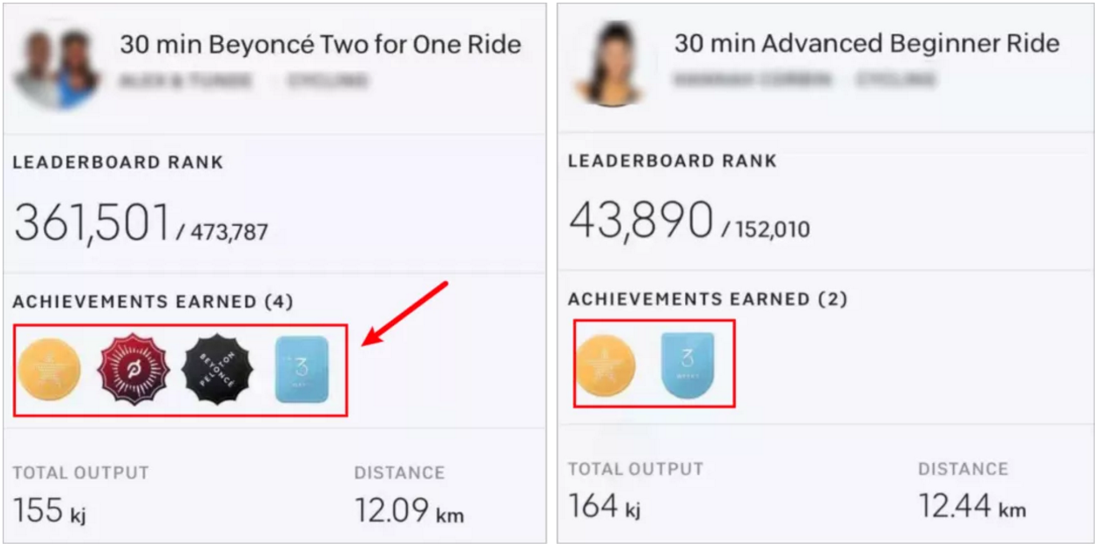Screen dimensions: 1100x549
Task: Select Achievements Earned (2) heading
Action: coord(708,300)
